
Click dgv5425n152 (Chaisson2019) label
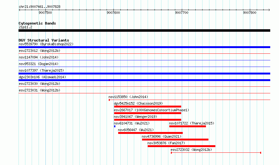click(138, 103)
